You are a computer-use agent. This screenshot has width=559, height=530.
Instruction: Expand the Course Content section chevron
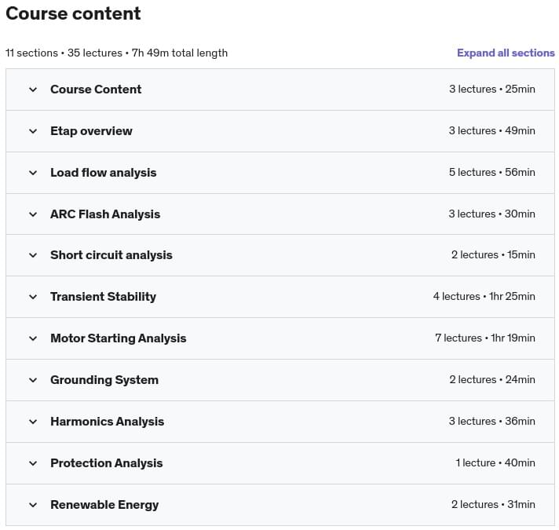[33, 90]
